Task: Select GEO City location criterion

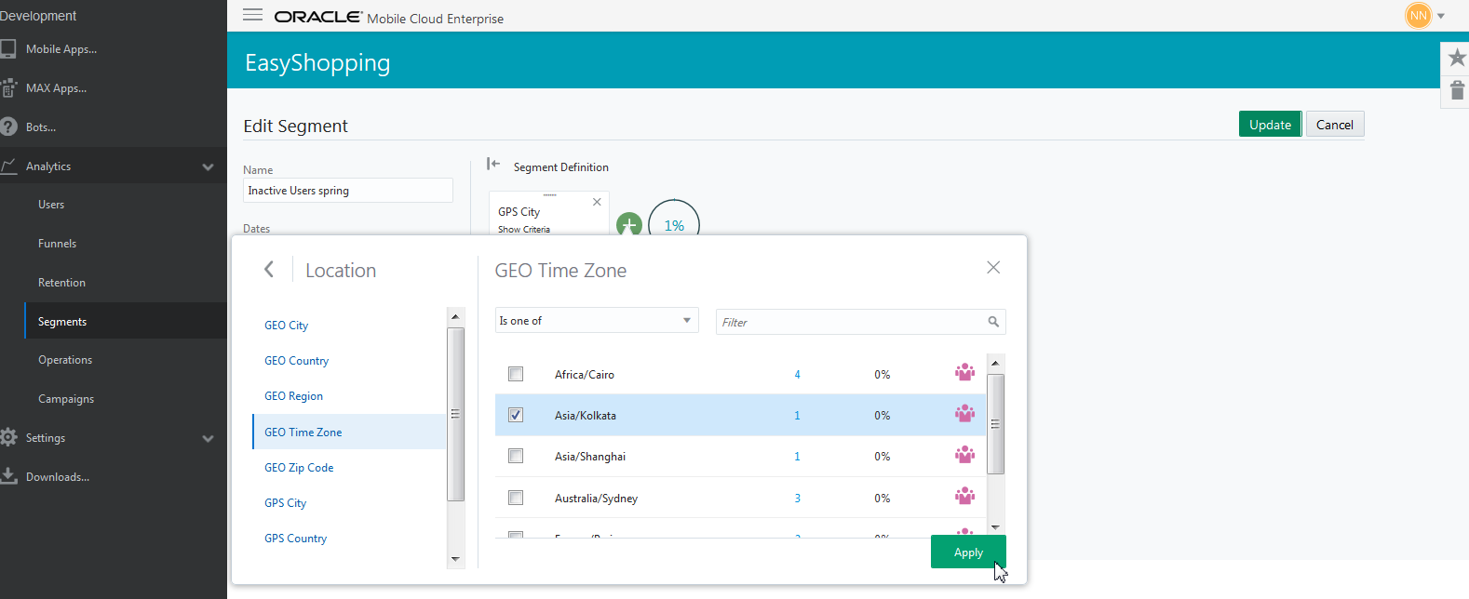Action: [286, 326]
